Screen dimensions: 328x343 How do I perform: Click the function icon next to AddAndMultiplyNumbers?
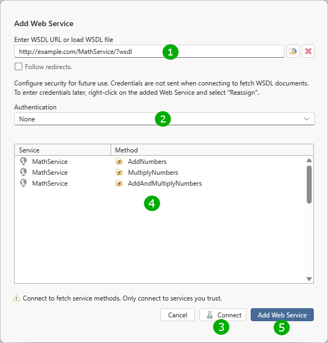coord(119,183)
